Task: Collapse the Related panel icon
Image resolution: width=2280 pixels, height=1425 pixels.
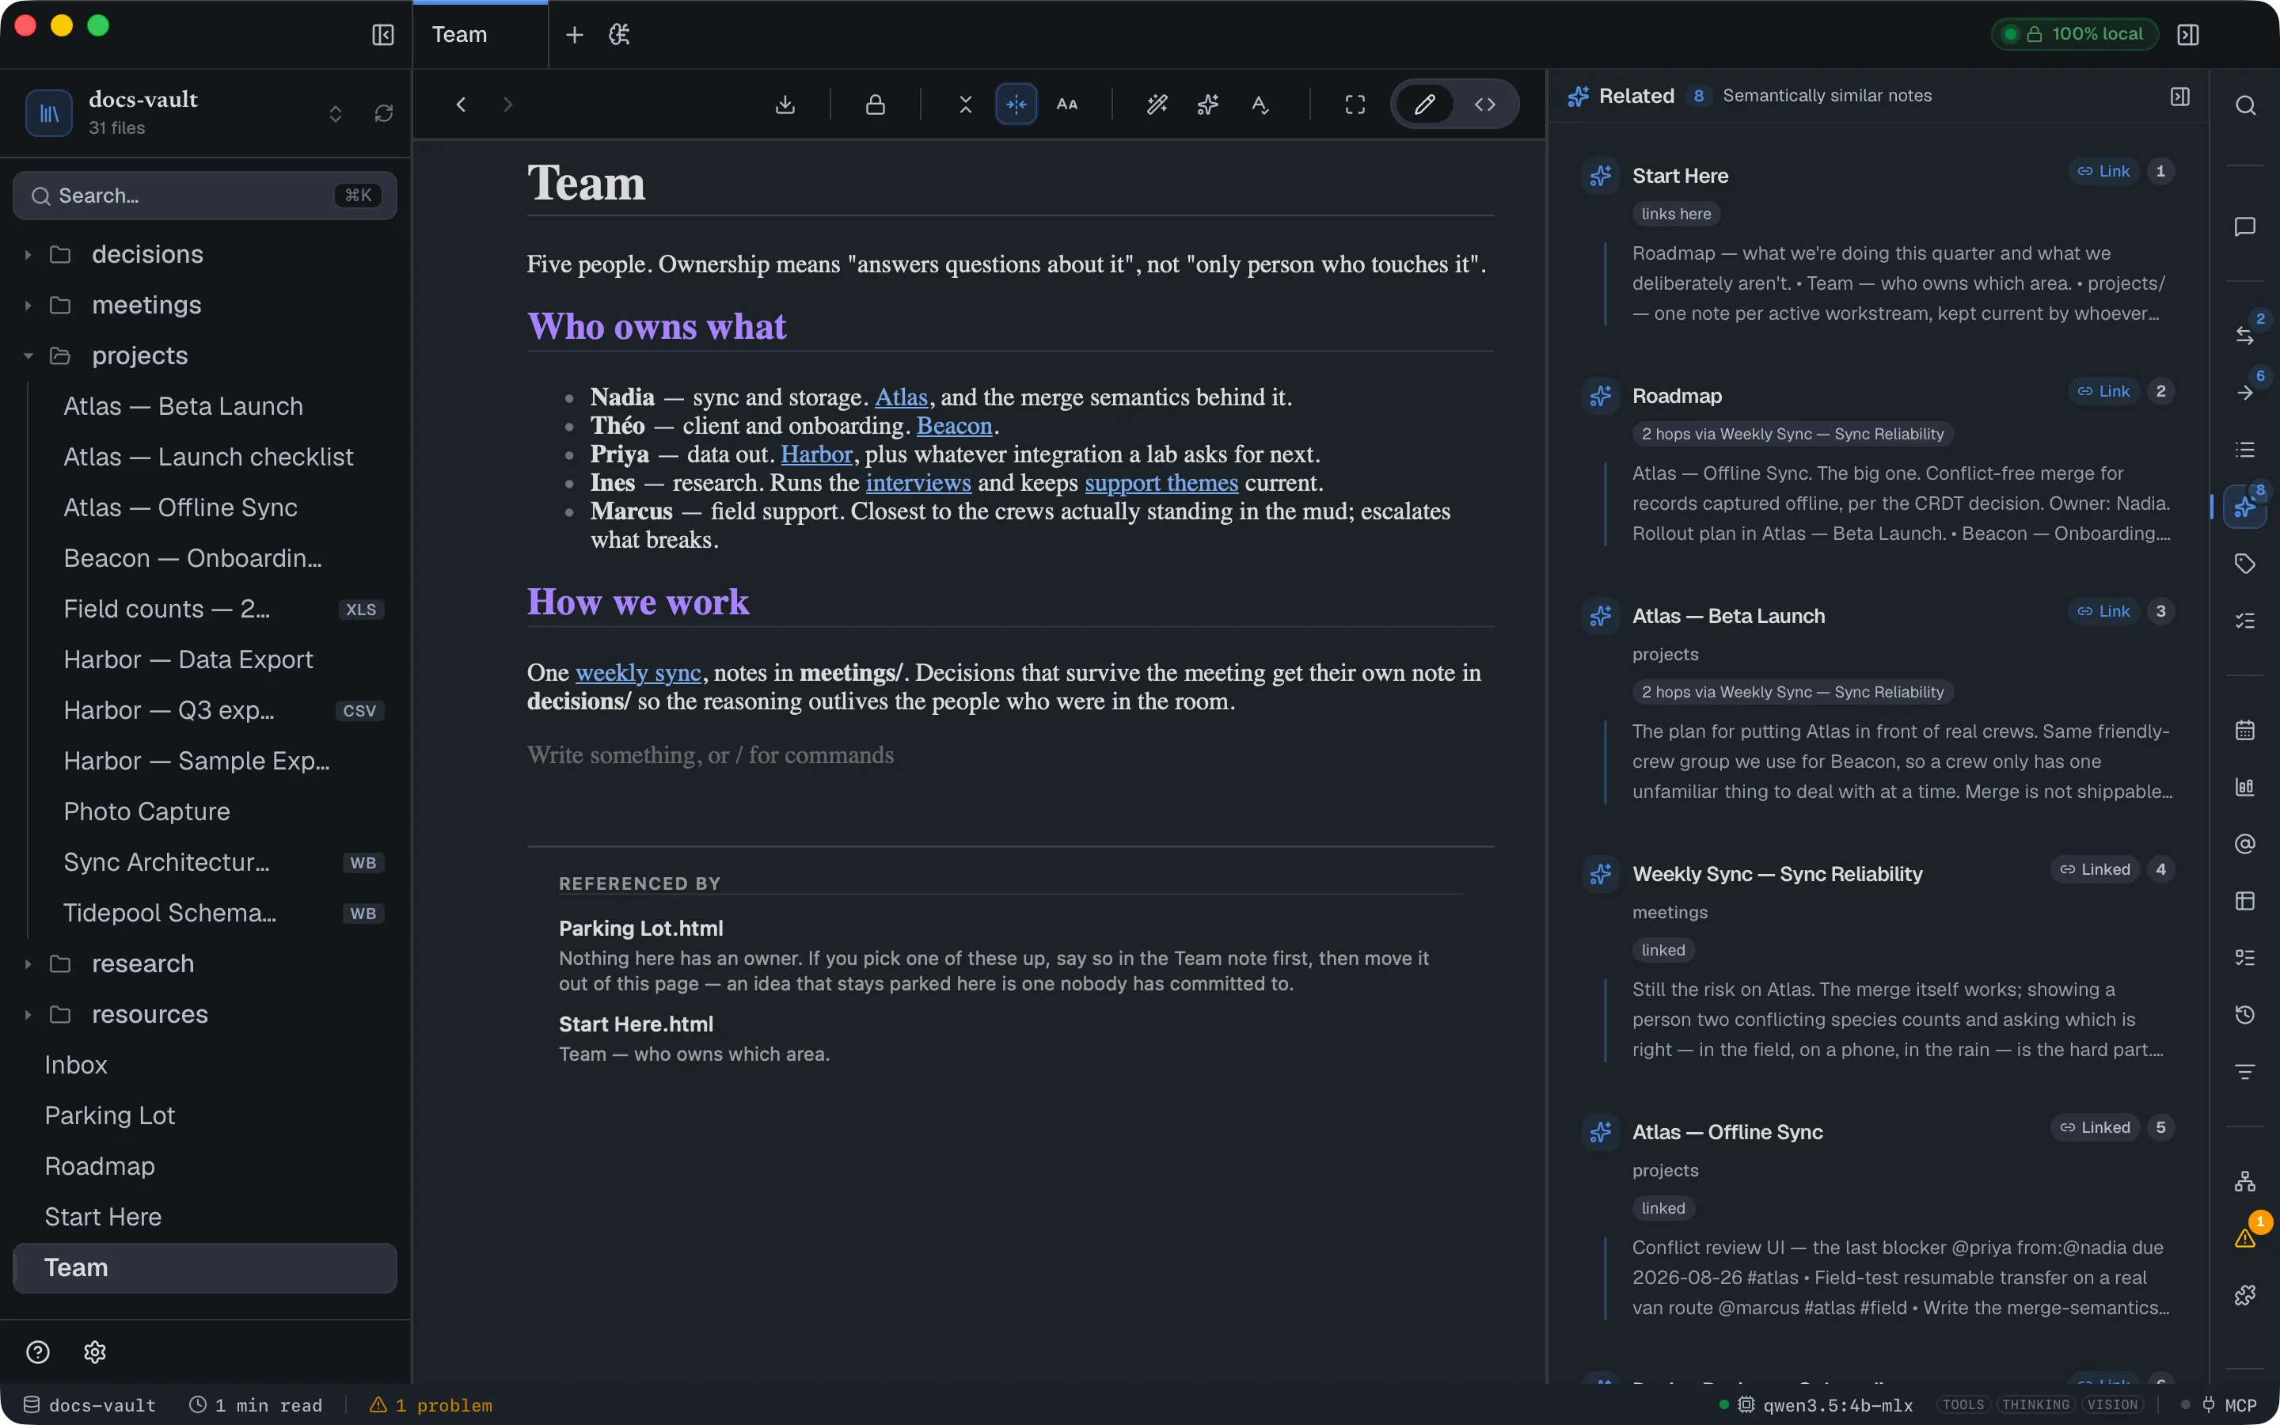Action: point(2180,96)
